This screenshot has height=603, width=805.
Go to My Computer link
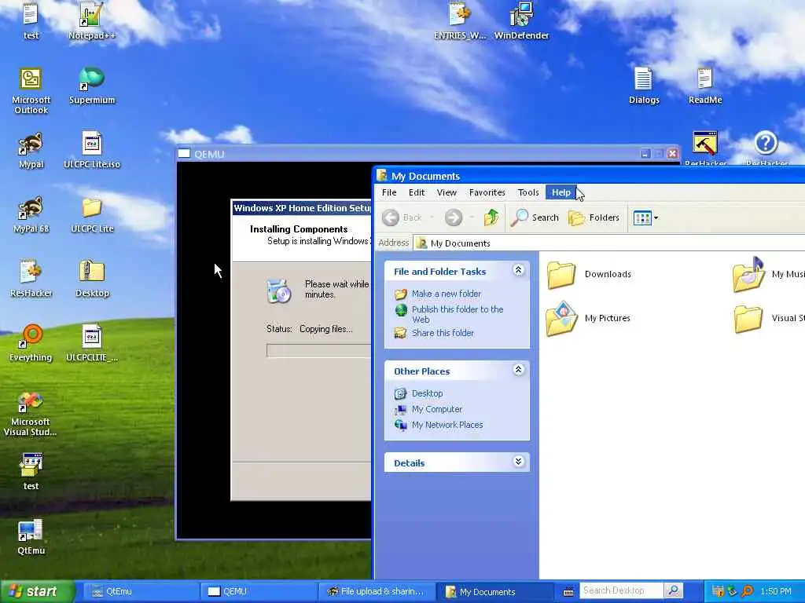click(437, 409)
